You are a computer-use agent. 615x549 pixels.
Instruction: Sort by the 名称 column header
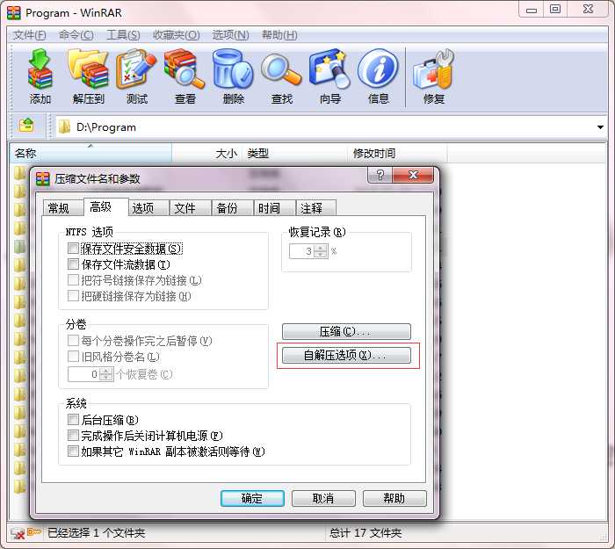[90, 153]
